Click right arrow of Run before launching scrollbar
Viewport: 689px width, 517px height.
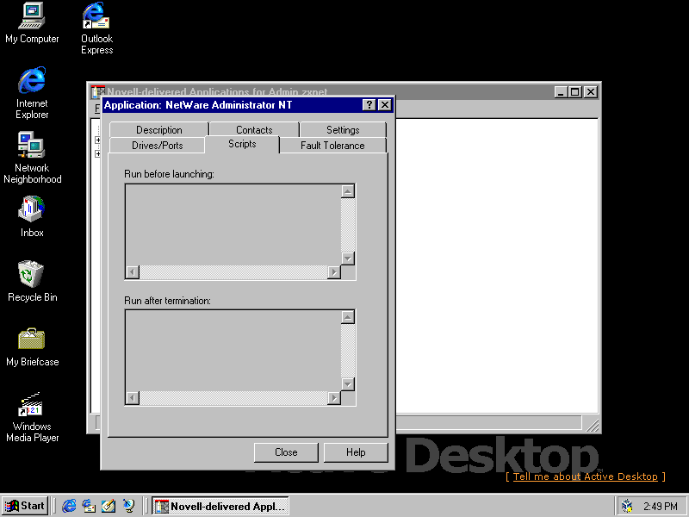[x=334, y=272]
